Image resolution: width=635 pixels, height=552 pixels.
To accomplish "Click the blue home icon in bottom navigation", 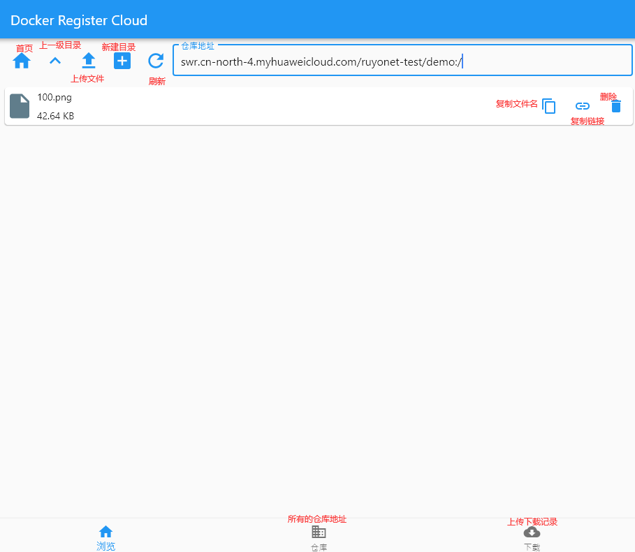I will click(105, 532).
